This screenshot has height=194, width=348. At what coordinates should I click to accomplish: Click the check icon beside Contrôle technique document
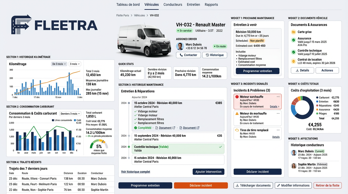point(293,52)
